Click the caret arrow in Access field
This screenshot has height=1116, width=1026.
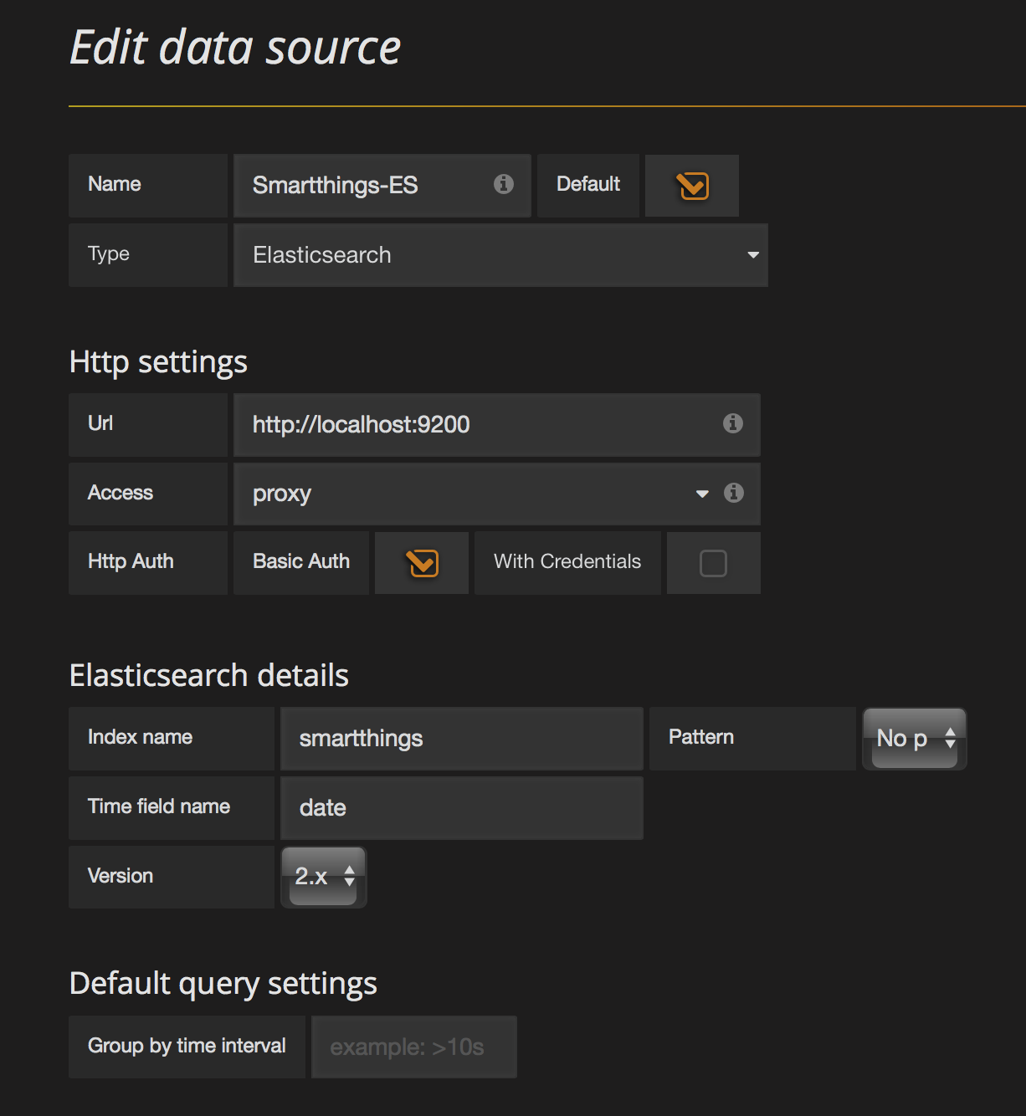pyautogui.click(x=702, y=494)
